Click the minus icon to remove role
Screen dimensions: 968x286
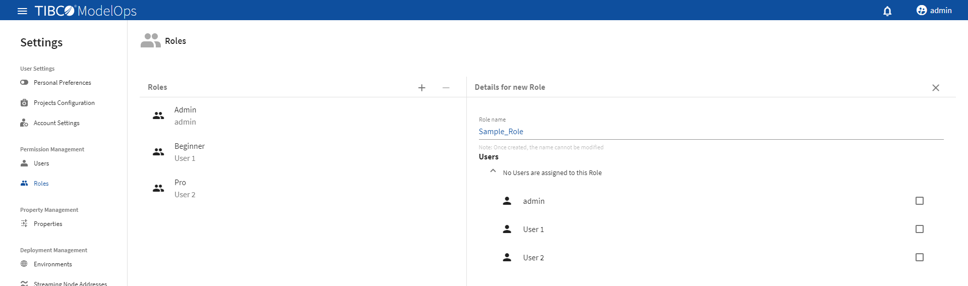[446, 88]
